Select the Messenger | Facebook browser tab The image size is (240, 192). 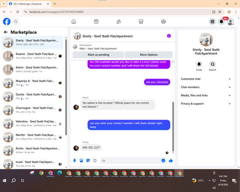tap(29, 4)
